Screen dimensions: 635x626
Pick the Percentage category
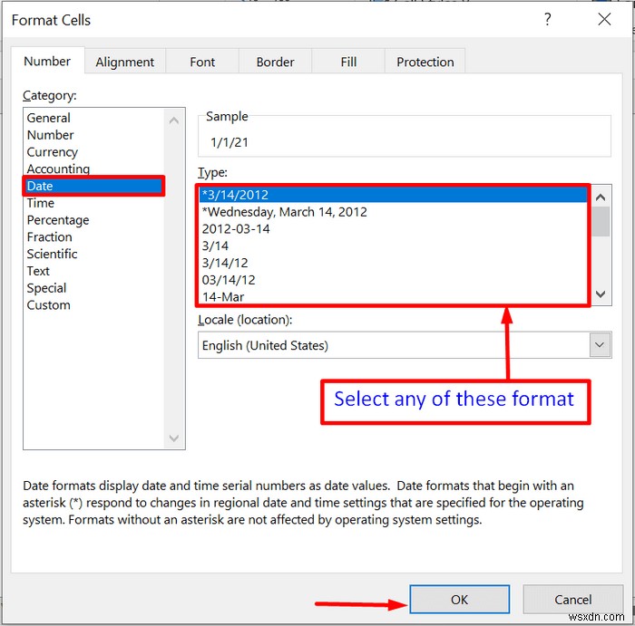click(94, 219)
